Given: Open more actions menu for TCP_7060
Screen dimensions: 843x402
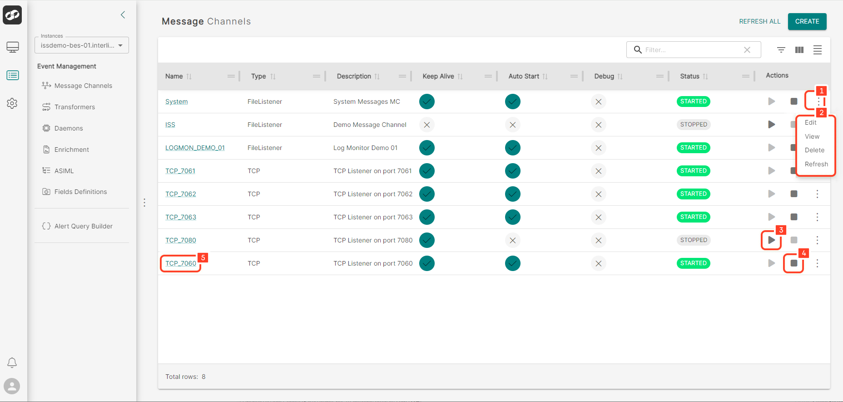Looking at the screenshot, I should [817, 263].
